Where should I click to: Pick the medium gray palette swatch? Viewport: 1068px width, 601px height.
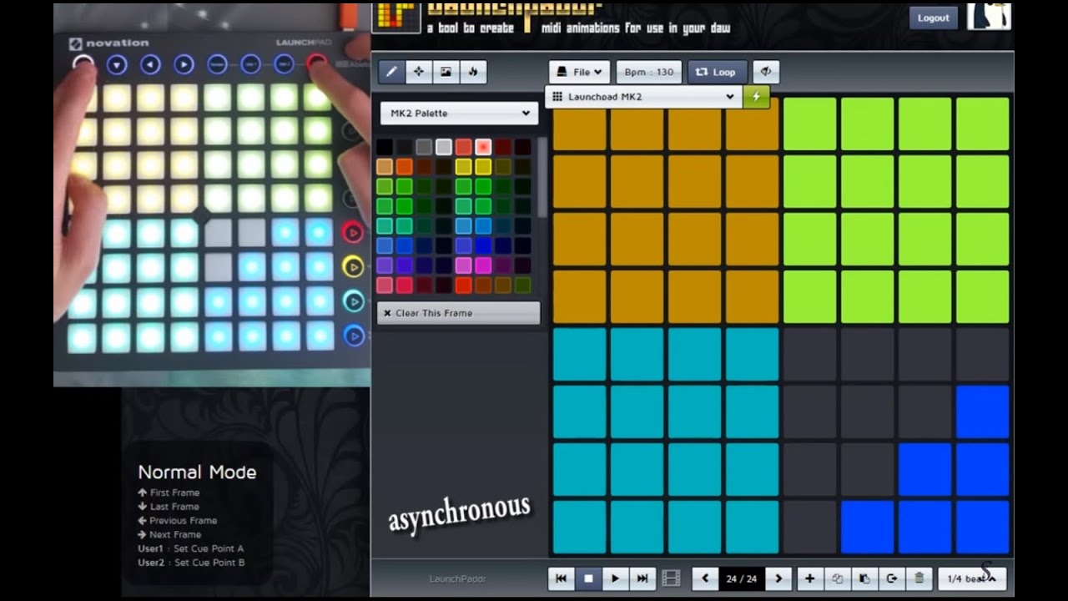[x=424, y=147]
